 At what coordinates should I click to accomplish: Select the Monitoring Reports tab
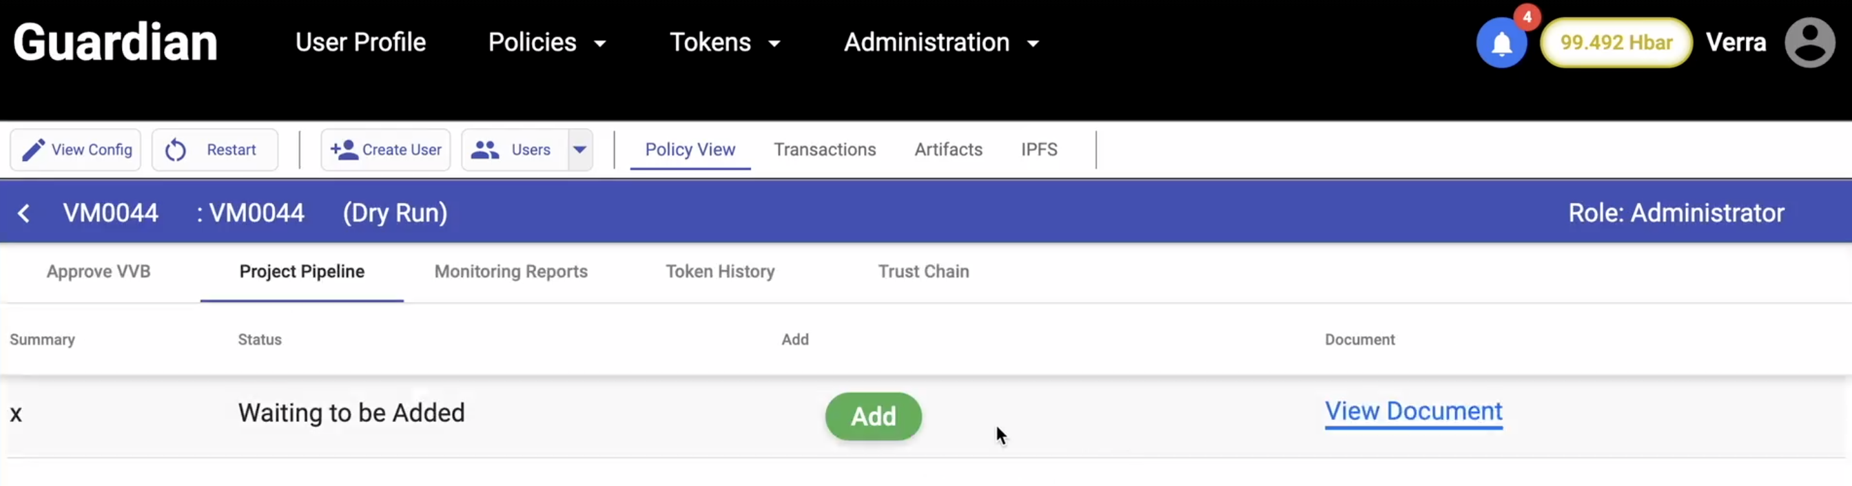(511, 271)
